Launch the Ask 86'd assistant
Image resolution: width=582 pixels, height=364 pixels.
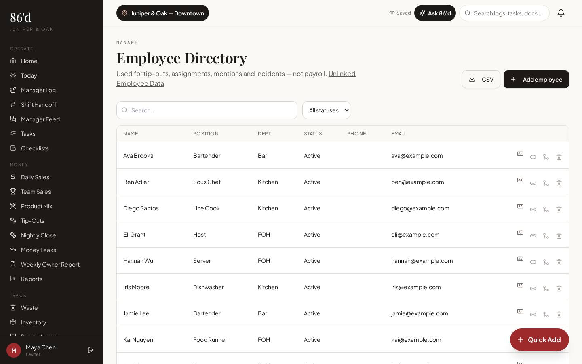click(435, 13)
